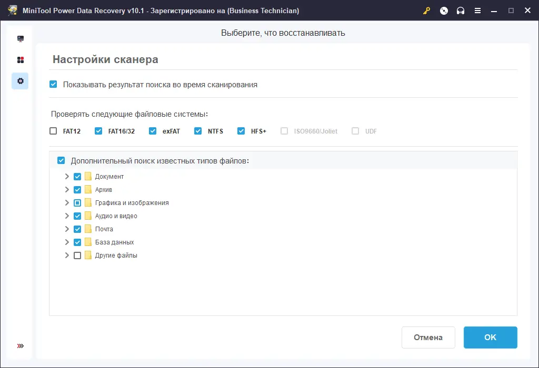Uncheck the FAT16/32 file system
The height and width of the screenshot is (368, 539).
point(98,131)
